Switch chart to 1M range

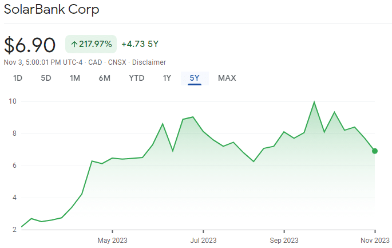coord(75,78)
